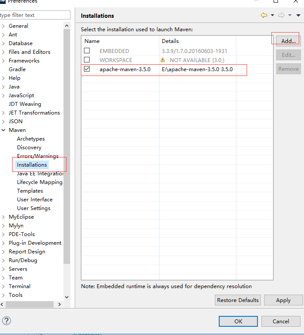Open the Maven Templates page
Viewport: 304px width, 335px height.
click(x=30, y=191)
